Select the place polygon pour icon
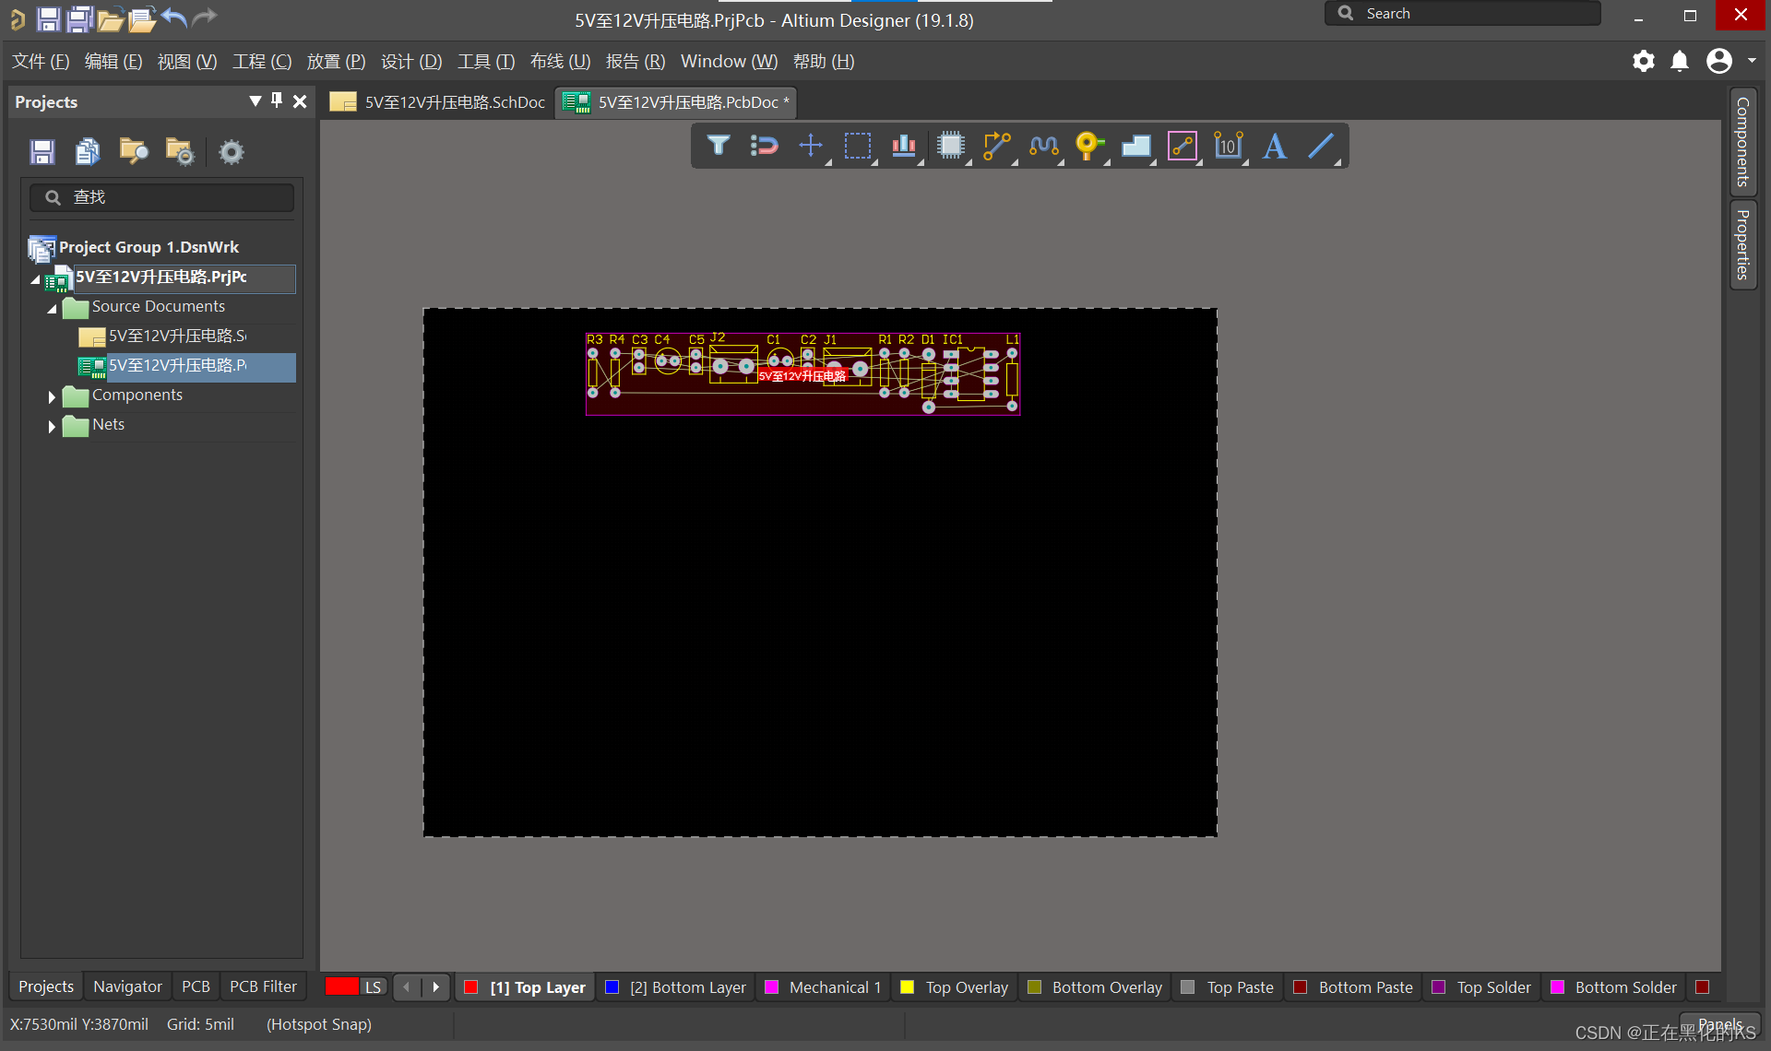The height and width of the screenshot is (1051, 1771). point(1135,146)
